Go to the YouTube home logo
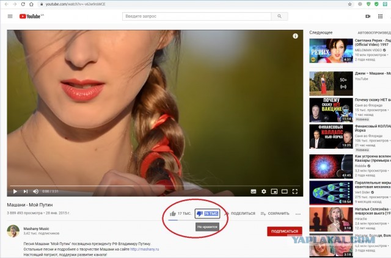This screenshot has height=258, width=391. (x=31, y=16)
